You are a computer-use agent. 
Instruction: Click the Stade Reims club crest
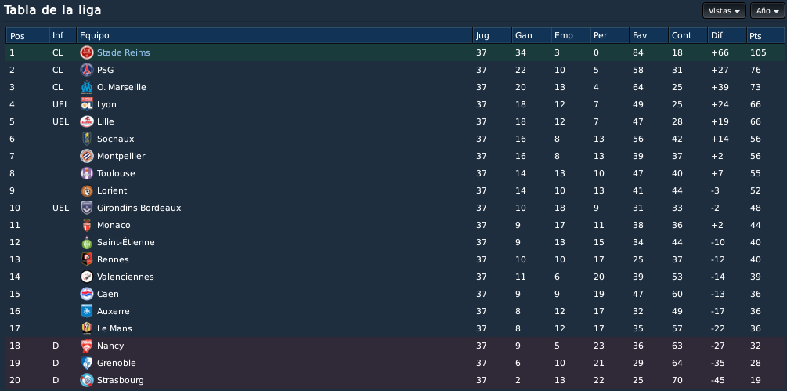[x=87, y=52]
